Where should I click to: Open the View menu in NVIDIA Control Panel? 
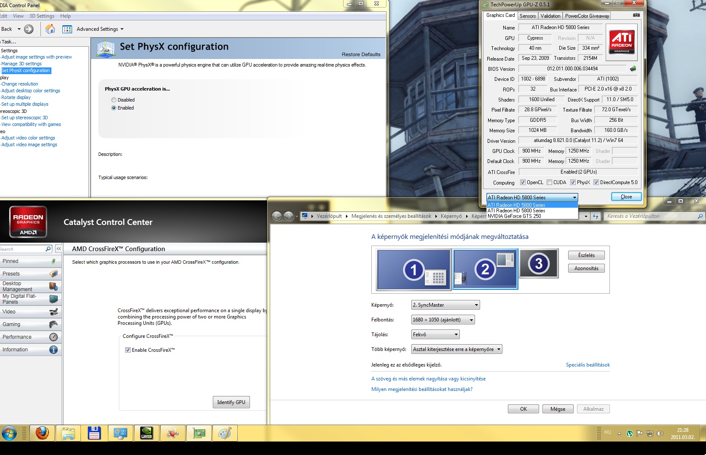(18, 16)
